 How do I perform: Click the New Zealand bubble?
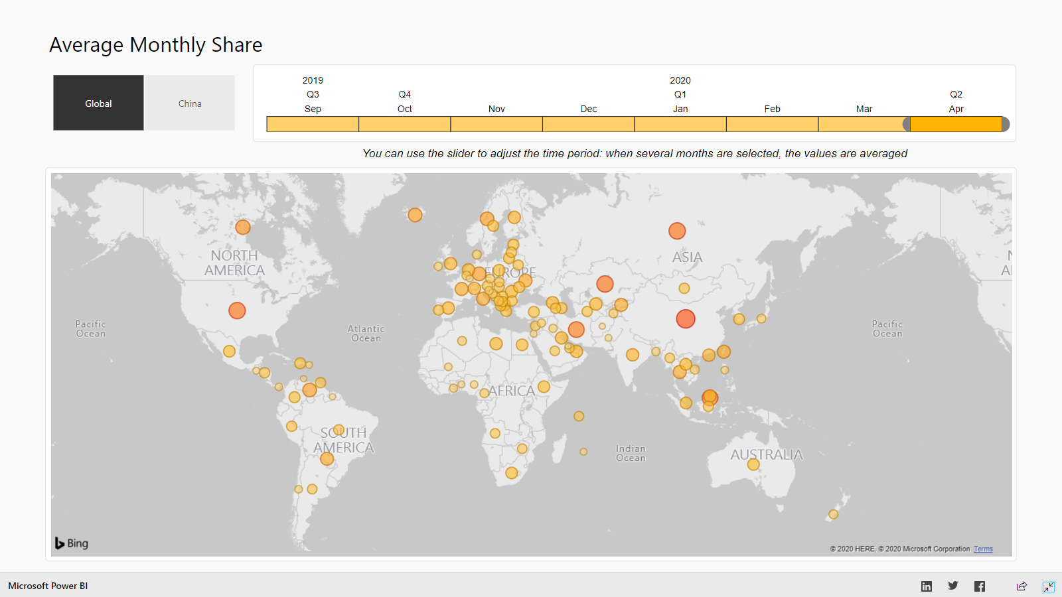point(833,514)
